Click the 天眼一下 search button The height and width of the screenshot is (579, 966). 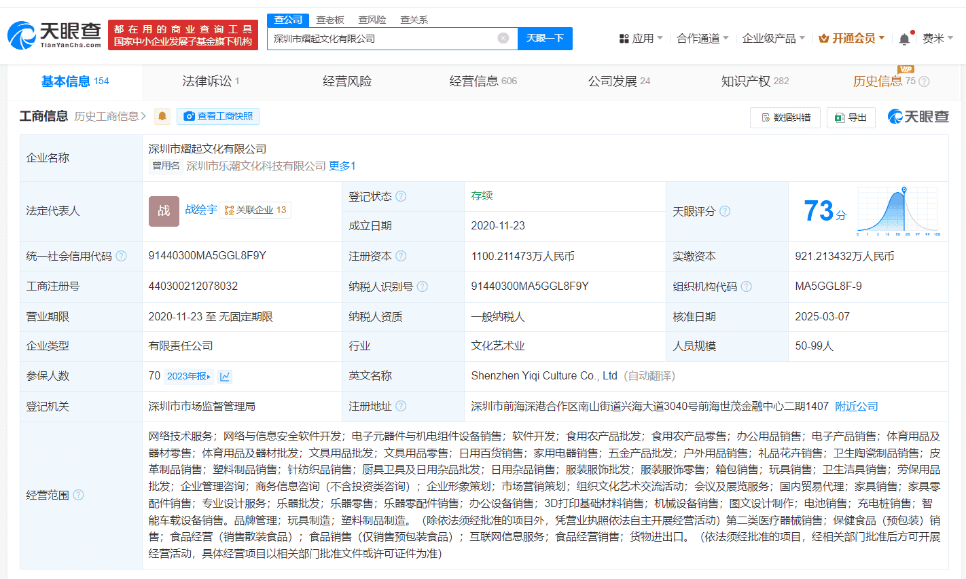coord(544,38)
